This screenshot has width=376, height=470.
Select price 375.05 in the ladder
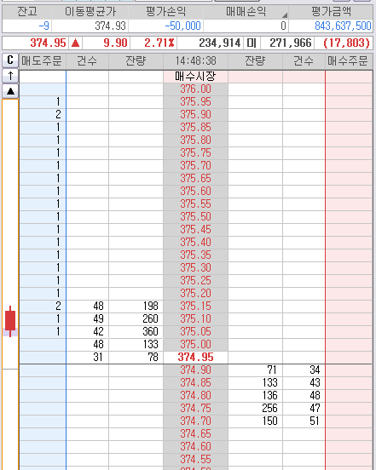click(195, 331)
